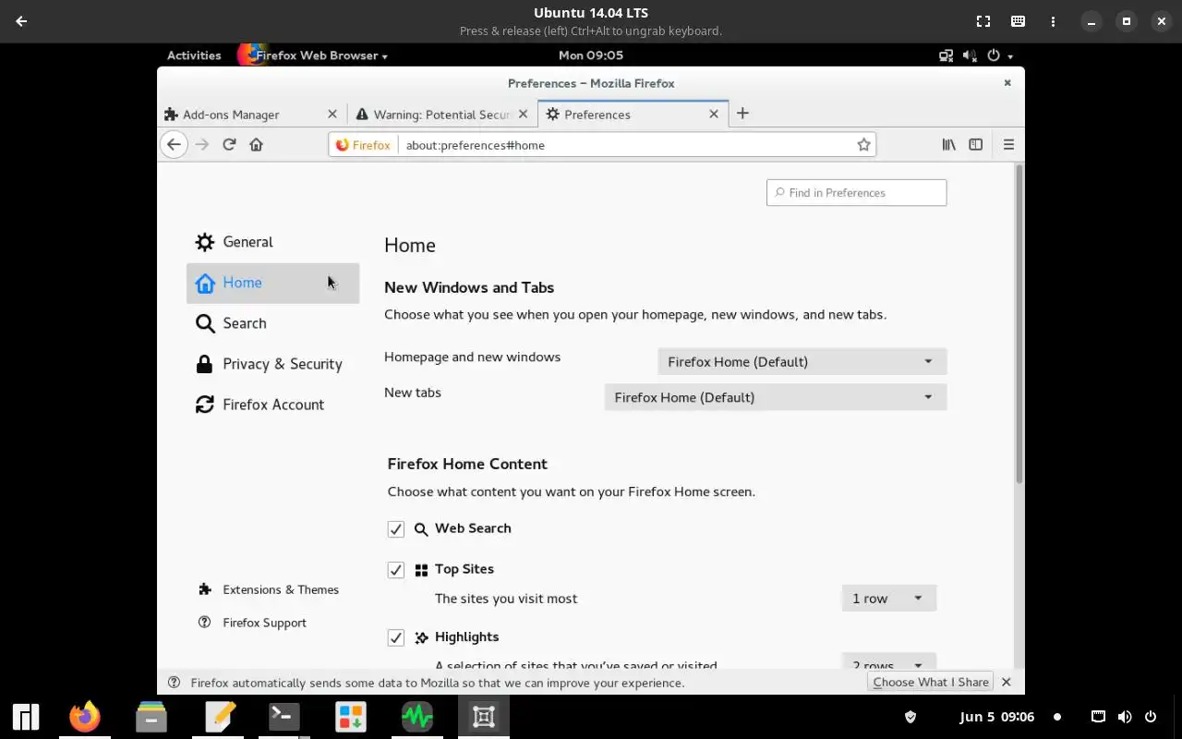Select Home preferences category
The height and width of the screenshot is (739, 1182).
272,283
